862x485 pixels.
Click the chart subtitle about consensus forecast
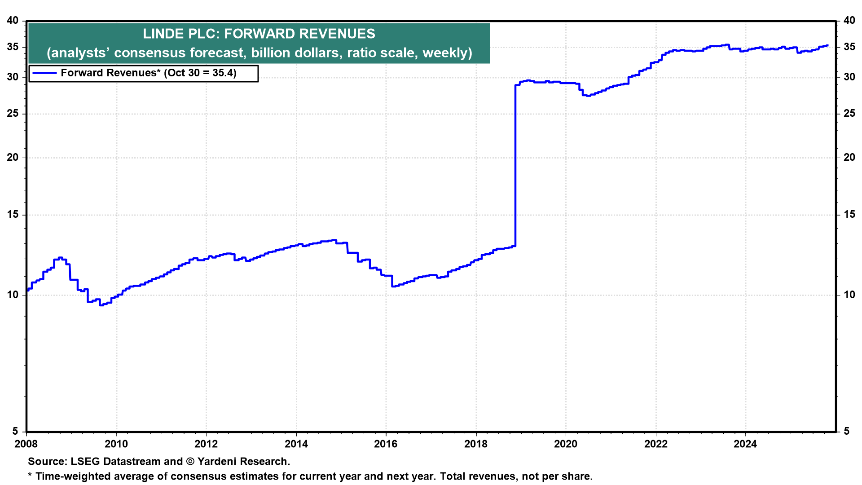pyautogui.click(x=259, y=53)
